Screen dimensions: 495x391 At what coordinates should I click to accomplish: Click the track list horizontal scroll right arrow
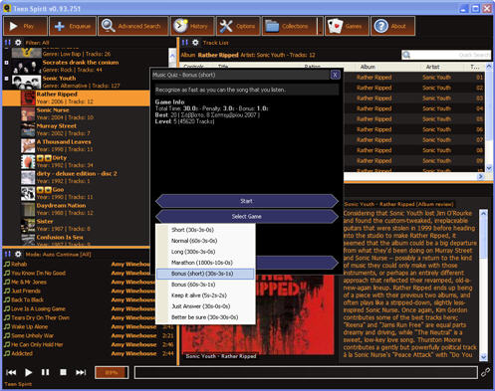pos(480,177)
